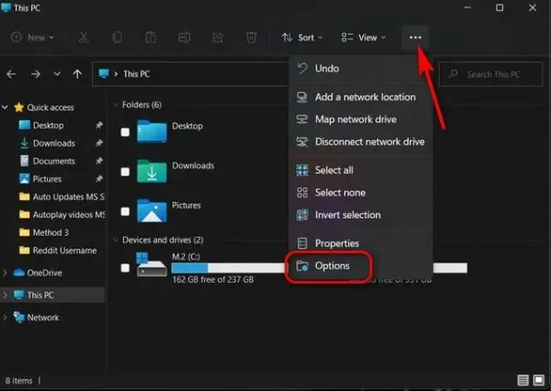Open the View dropdown
The width and height of the screenshot is (551, 391).
tap(364, 38)
